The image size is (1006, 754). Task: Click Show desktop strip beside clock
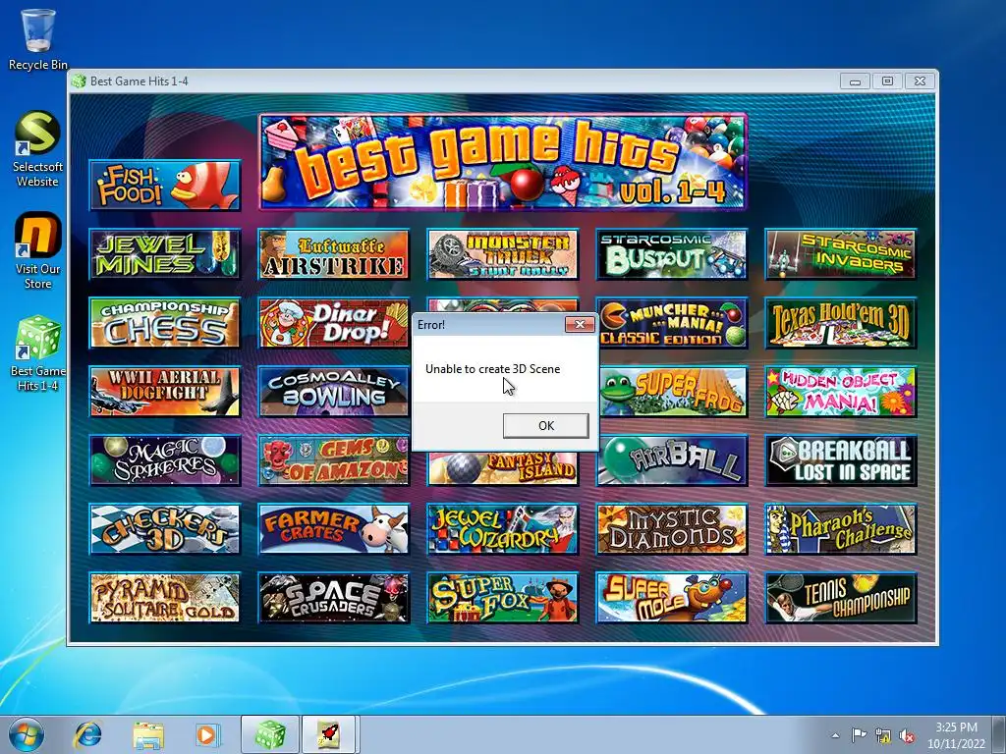(x=1000, y=734)
